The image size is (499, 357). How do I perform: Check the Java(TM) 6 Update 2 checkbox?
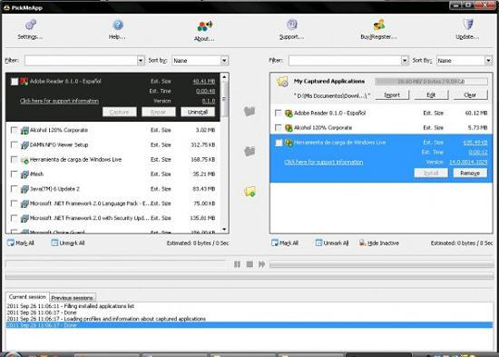(x=14, y=189)
